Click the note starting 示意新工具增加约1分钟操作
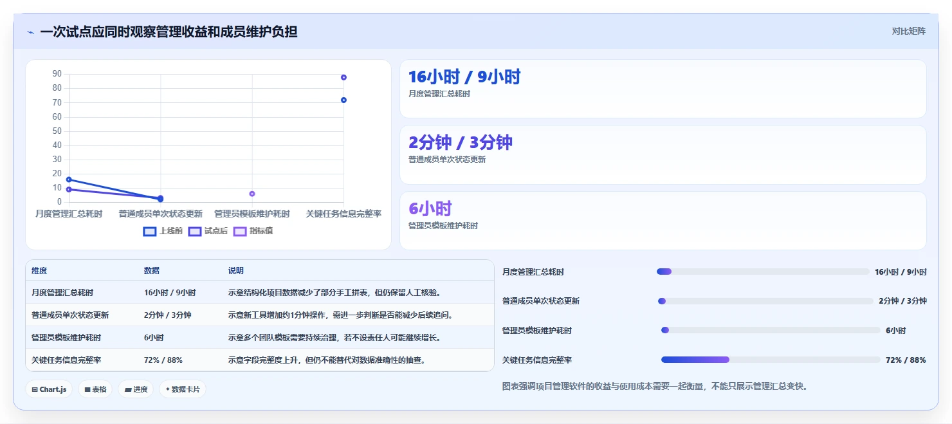The width and height of the screenshot is (952, 424). coord(341,315)
